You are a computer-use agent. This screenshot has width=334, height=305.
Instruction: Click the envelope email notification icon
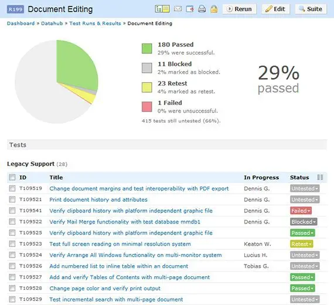click(178, 9)
